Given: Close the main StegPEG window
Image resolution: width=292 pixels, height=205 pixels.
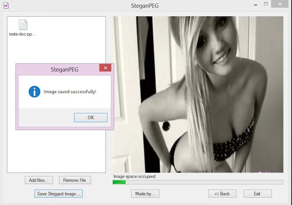Looking at the screenshot, I should pyautogui.click(x=280, y=4).
